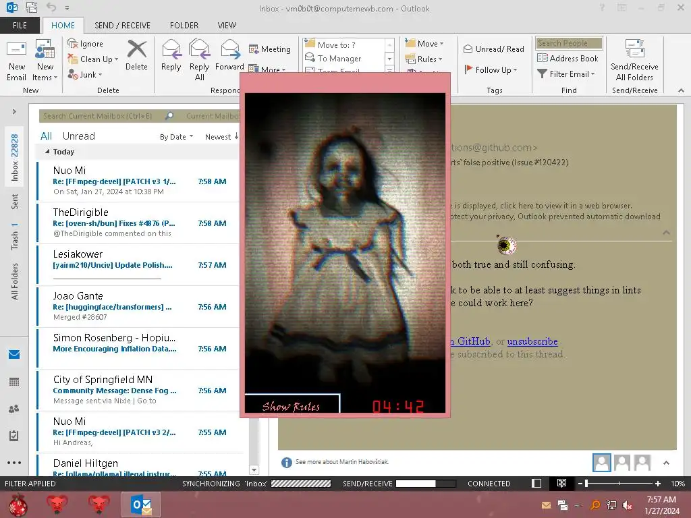The width and height of the screenshot is (691, 518).
Task: Open SEND / RECEIVE tab
Action: point(123,26)
